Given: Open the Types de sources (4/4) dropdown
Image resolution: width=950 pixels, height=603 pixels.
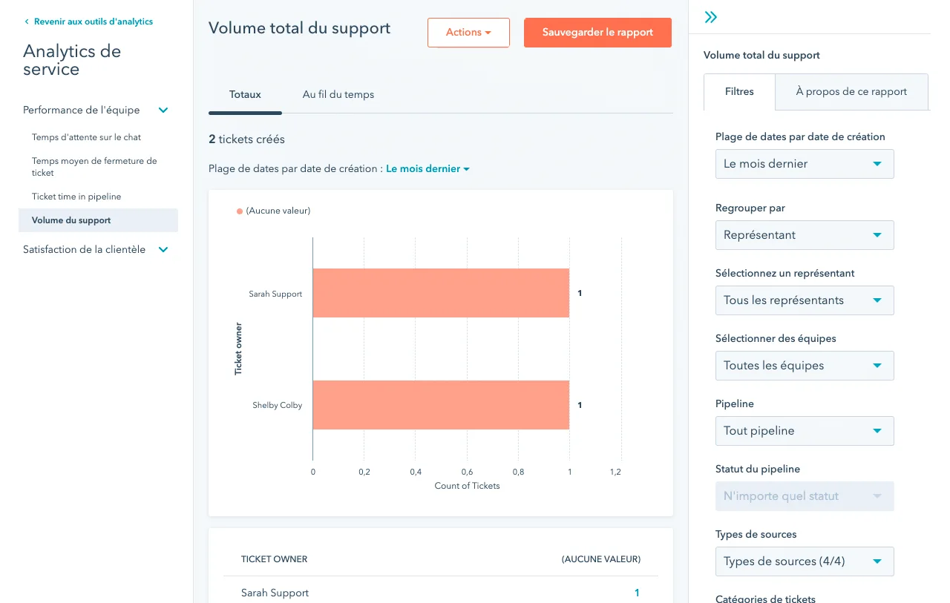Looking at the screenshot, I should click(804, 561).
